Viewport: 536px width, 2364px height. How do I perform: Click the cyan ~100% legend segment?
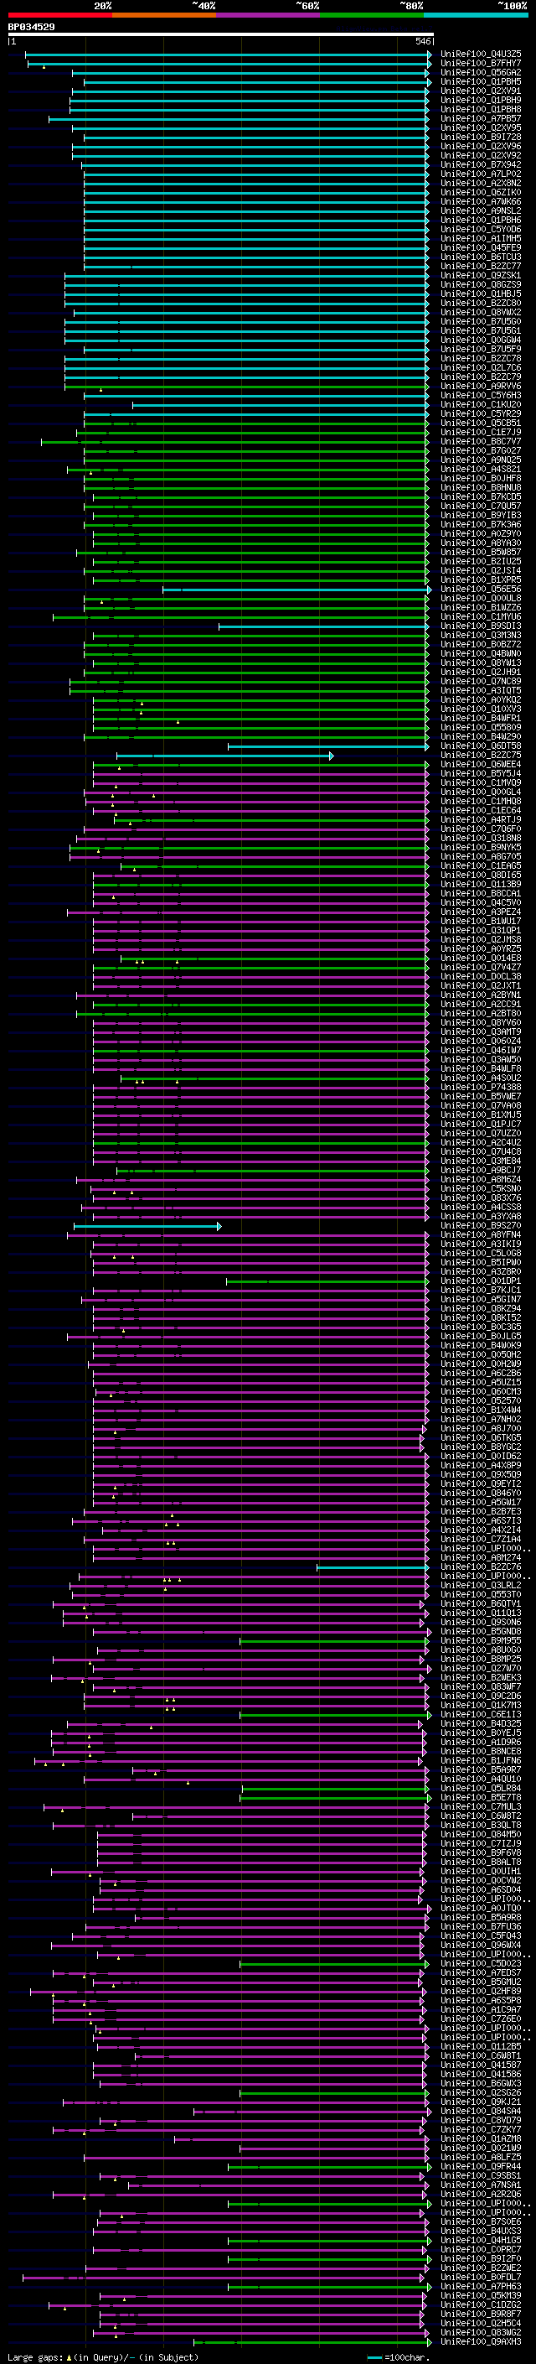pos(476,15)
